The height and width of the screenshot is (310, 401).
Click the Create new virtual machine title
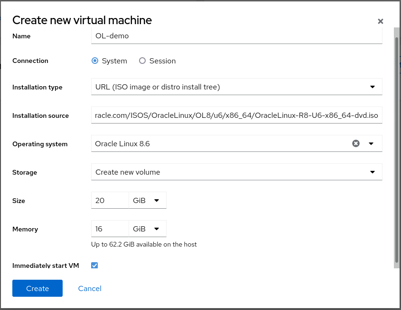(82, 20)
